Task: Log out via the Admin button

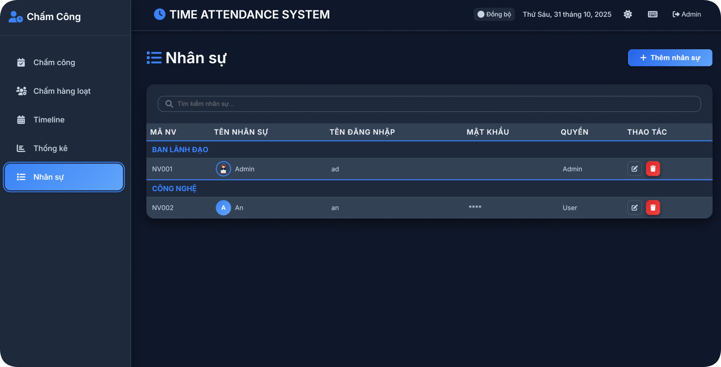Action: (x=687, y=14)
